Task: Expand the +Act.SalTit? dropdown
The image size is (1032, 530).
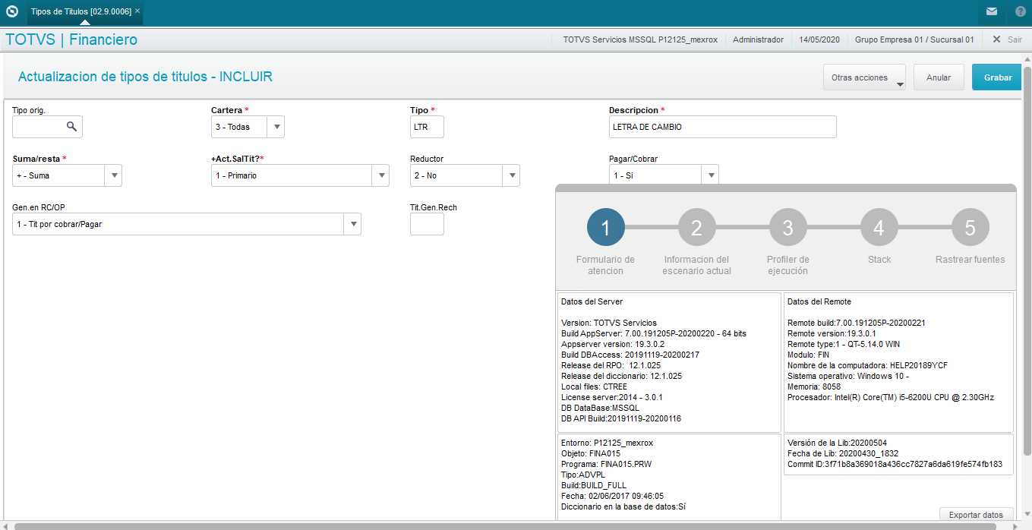Action: 381,175
